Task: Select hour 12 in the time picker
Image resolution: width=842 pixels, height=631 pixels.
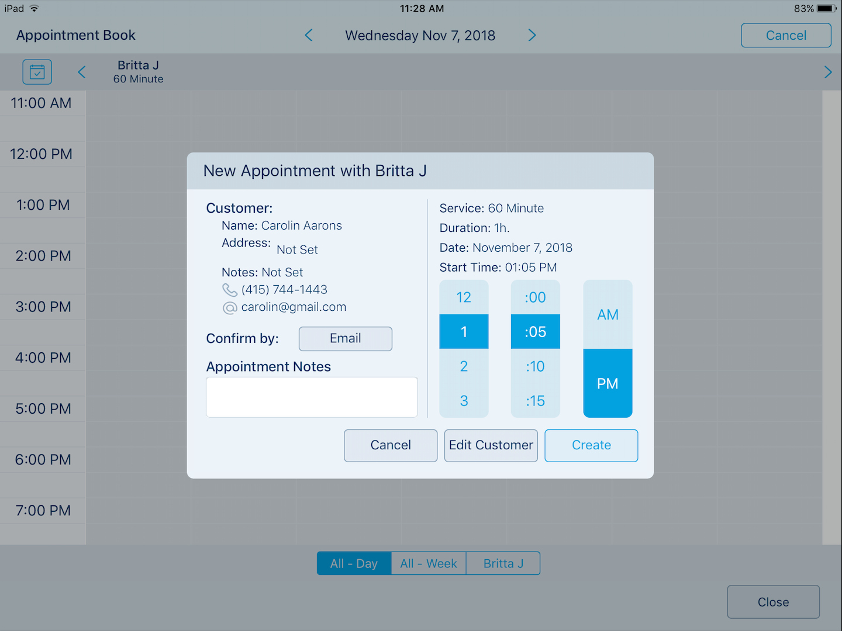Action: pos(464,297)
